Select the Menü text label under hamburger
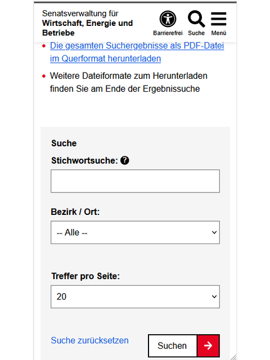Image resolution: width=270 pixels, height=360 pixels. click(219, 33)
